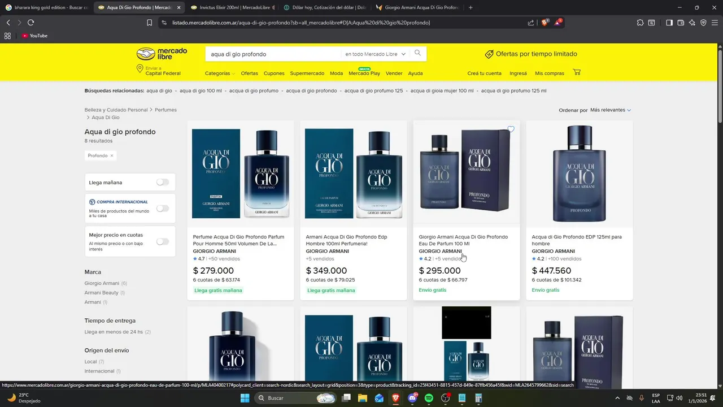The image size is (723, 407).
Task: Open the Ordenar por Más relevantes dropdown
Action: [x=611, y=110]
